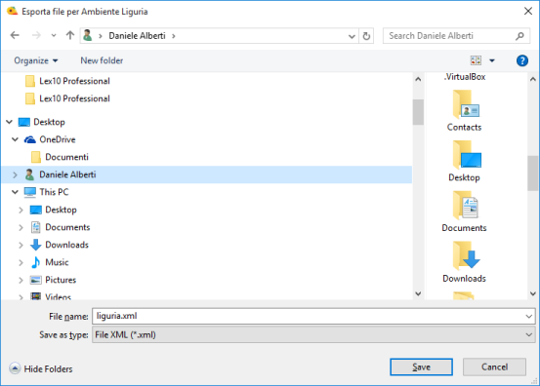
Task: Create a New folder
Action: (x=102, y=60)
